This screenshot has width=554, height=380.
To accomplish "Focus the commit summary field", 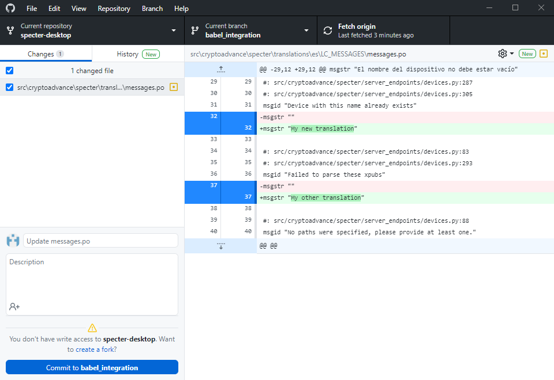I will point(100,241).
